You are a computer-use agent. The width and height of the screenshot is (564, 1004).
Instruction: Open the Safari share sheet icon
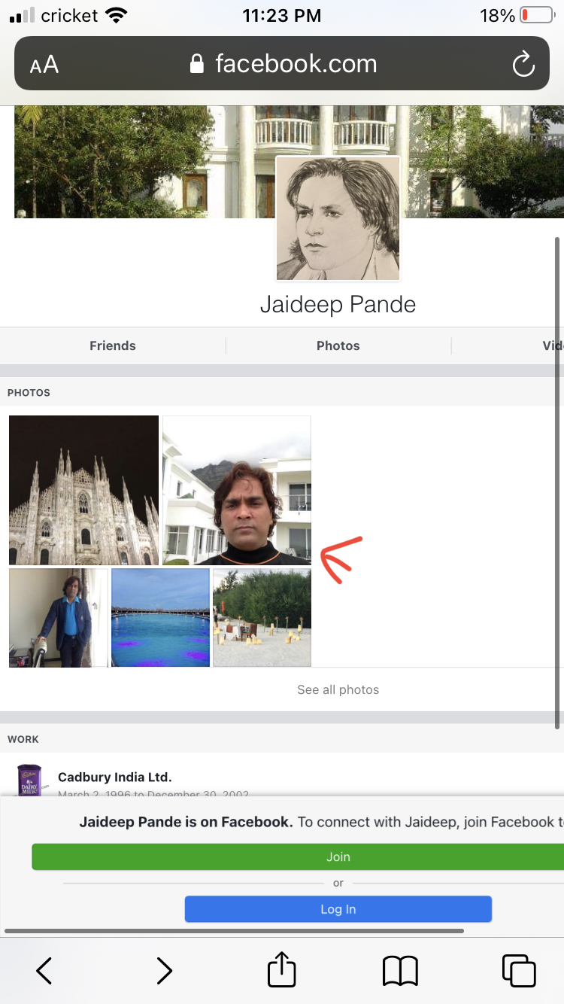(x=282, y=969)
